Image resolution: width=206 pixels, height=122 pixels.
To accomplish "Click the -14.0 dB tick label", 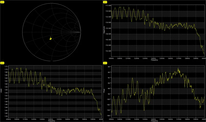I will coord(108,34).
